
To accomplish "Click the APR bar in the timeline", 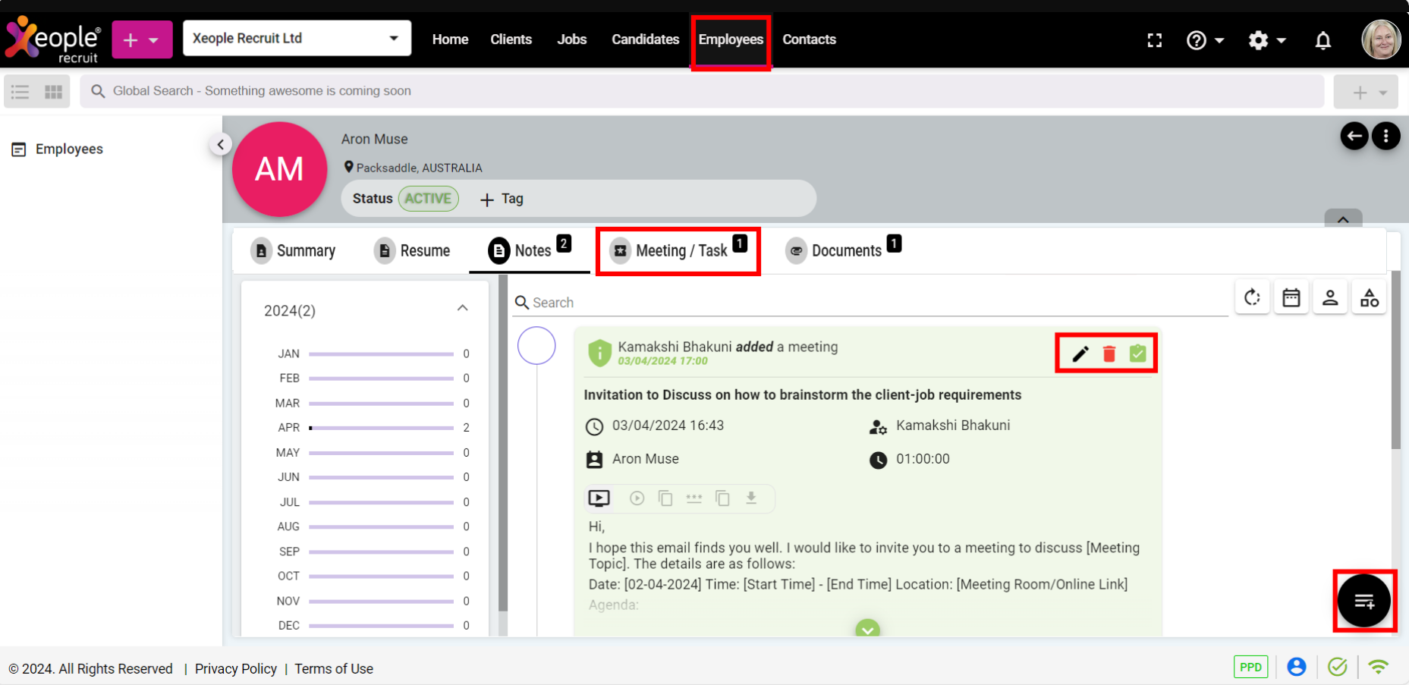I will coord(381,428).
